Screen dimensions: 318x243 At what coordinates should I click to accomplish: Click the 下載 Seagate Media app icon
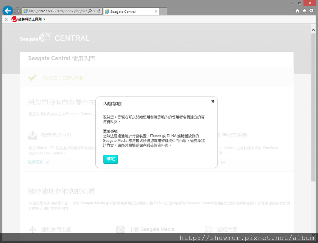pyautogui.click(x=120, y=230)
